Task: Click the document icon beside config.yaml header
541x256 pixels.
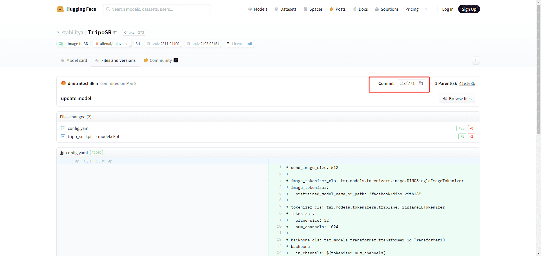Action: pyautogui.click(x=62, y=153)
